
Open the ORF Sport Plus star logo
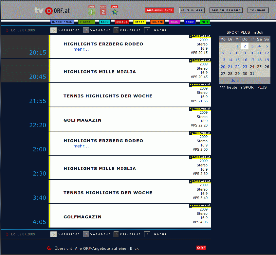(x=115, y=10)
